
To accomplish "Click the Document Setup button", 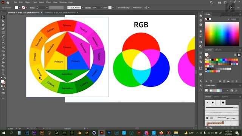I will (124, 8).
